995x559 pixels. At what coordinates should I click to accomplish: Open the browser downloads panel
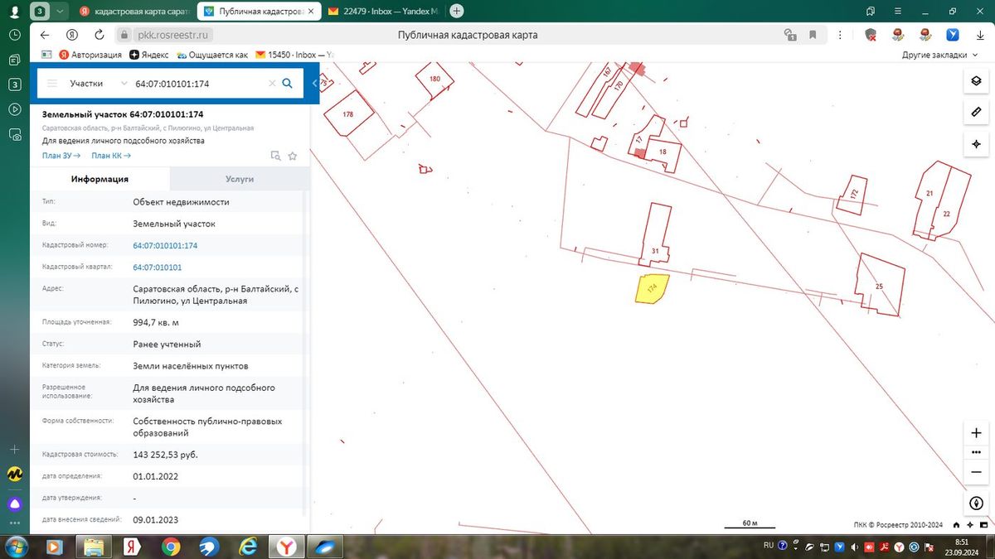pyautogui.click(x=980, y=35)
